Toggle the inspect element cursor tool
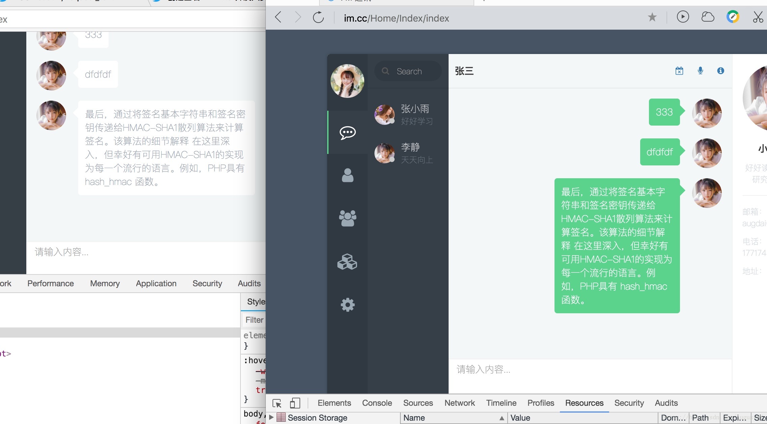Viewport: 767px width, 424px height. [x=277, y=403]
